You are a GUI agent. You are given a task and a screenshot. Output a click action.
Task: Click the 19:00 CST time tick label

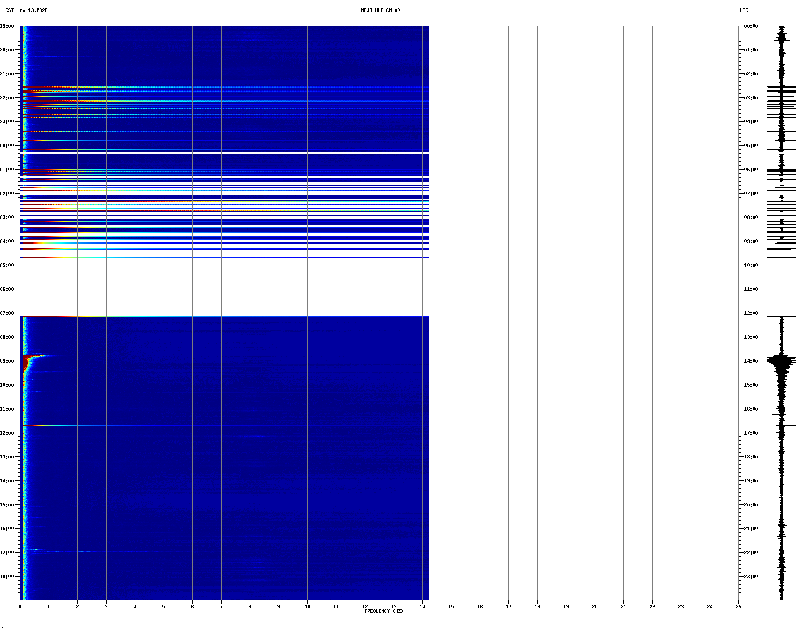[x=7, y=26]
